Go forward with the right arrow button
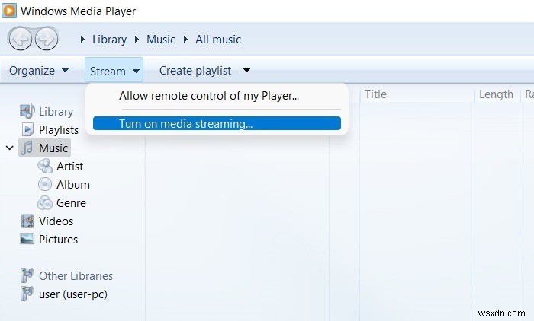This screenshot has width=534, height=321. 47,39
